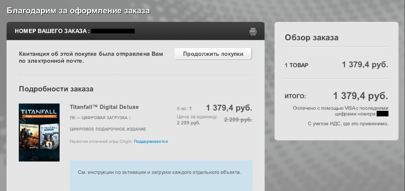This screenshot has height=191, width=405.
Task: Open the Поддерживается guarantee link
Action: coord(151,142)
